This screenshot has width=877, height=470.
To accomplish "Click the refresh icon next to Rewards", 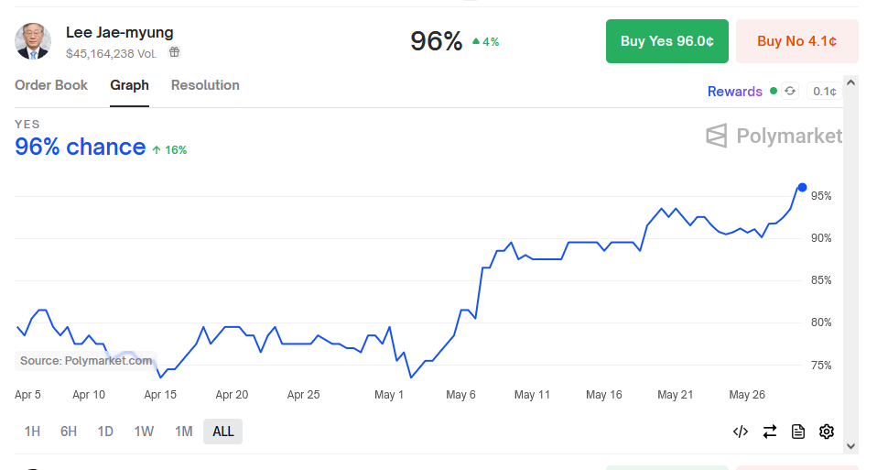I will point(790,91).
